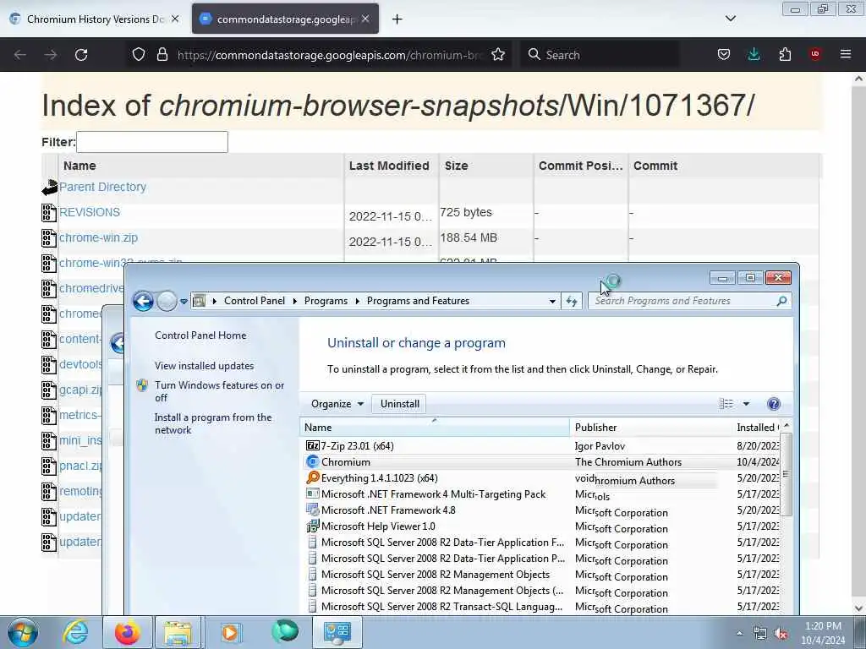Switch to Firefox in the taskbar
This screenshot has width=866, height=649.
127,632
